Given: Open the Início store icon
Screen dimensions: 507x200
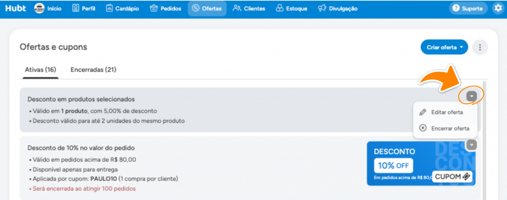Looking at the screenshot, I should (x=39, y=9).
